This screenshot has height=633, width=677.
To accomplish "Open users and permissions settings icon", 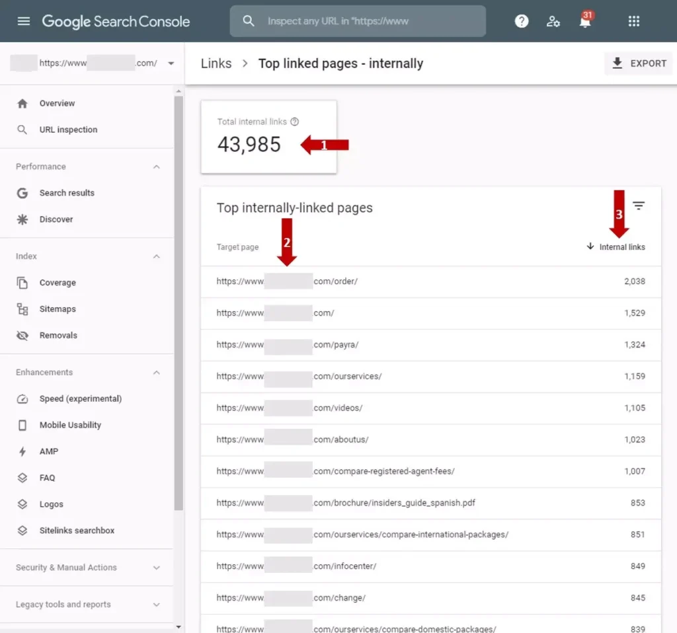I will coord(553,21).
